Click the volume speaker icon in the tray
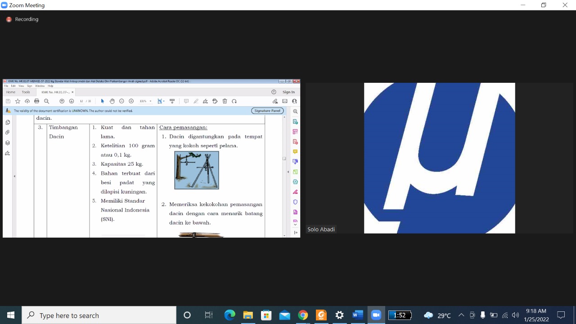Image resolution: width=576 pixels, height=324 pixels. pos(515,315)
